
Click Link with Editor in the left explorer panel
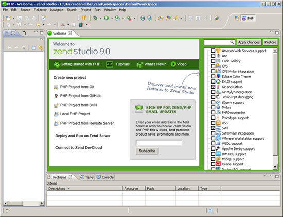[x=41, y=48]
